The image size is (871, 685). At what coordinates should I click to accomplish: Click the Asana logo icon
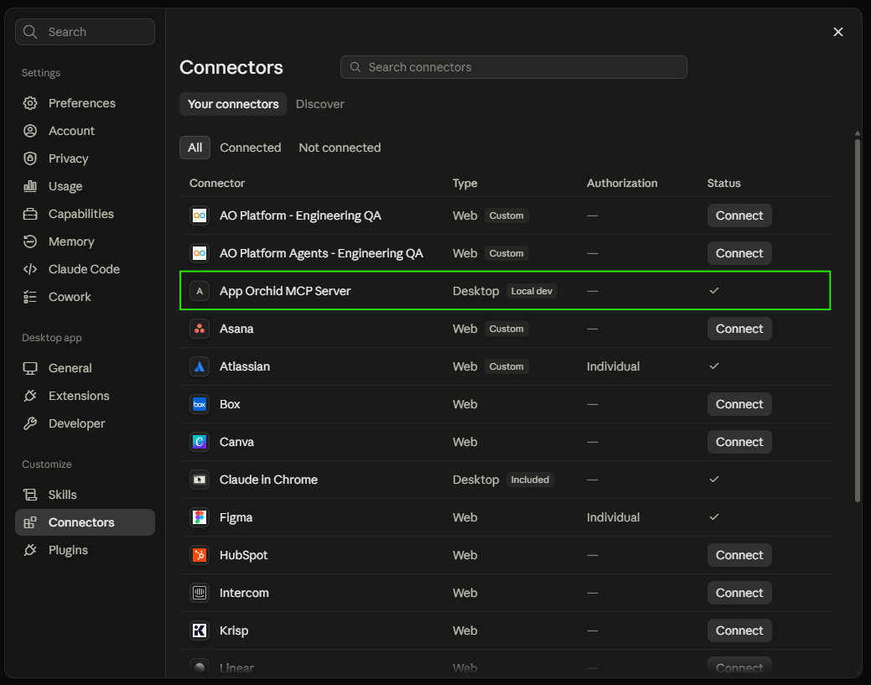[x=200, y=329]
